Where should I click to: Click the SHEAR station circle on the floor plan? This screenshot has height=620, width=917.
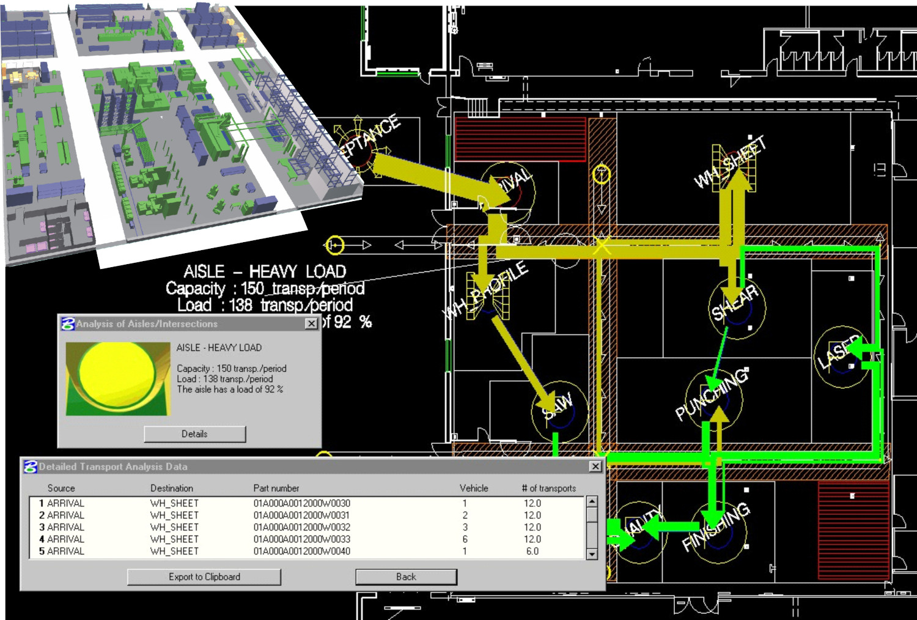coord(737,307)
